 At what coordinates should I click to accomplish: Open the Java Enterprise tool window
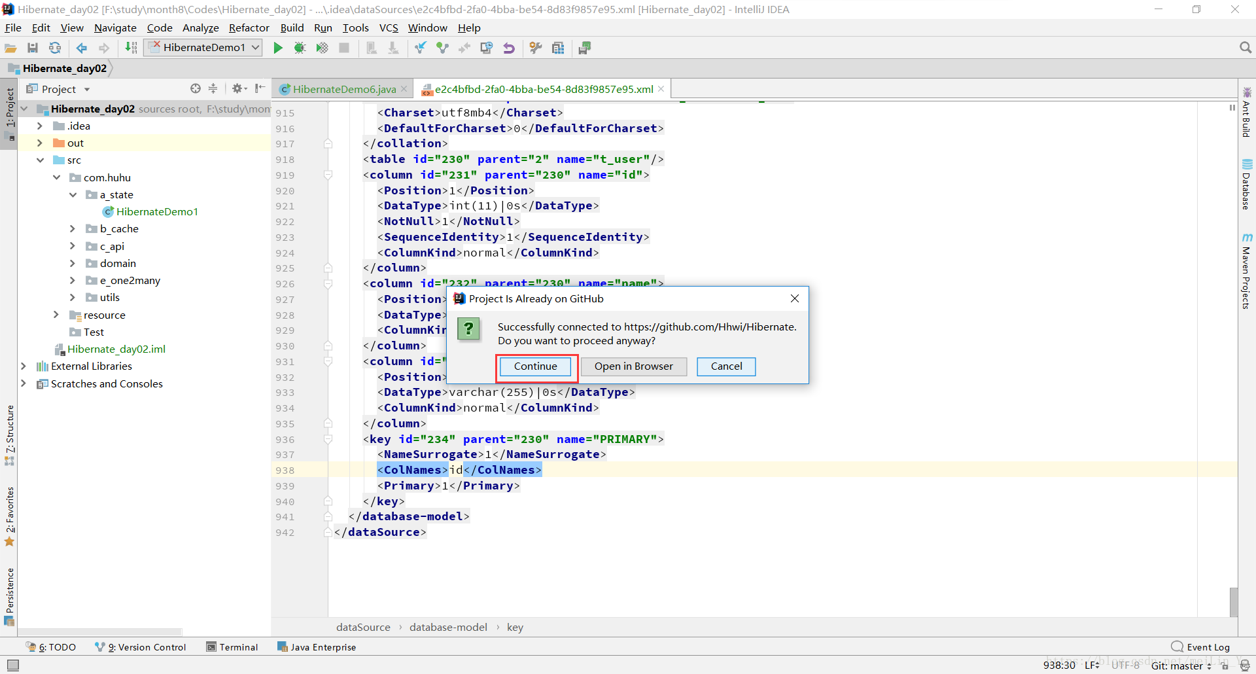click(317, 647)
